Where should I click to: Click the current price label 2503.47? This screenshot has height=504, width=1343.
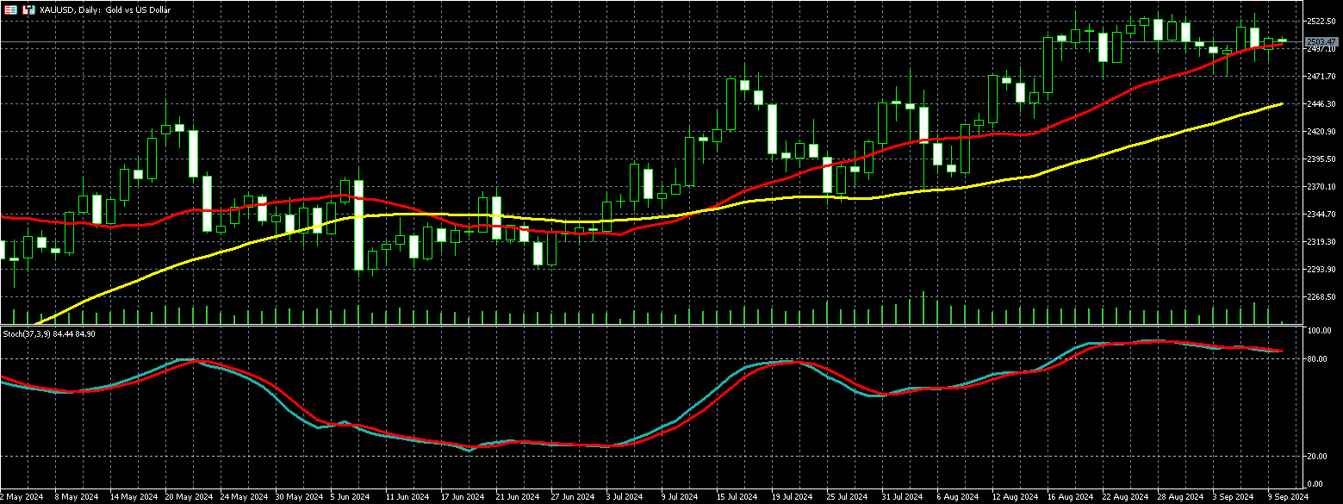(x=1321, y=41)
